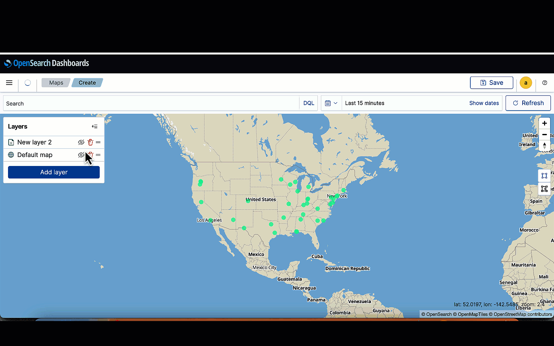Viewport: 554px width, 346px height.
Task: Click the Venezuela map label
Action: pyautogui.click(x=359, y=301)
